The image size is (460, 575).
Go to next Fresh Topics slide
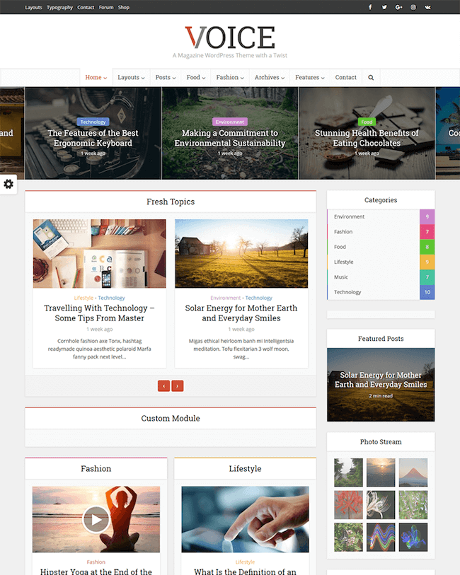point(178,385)
